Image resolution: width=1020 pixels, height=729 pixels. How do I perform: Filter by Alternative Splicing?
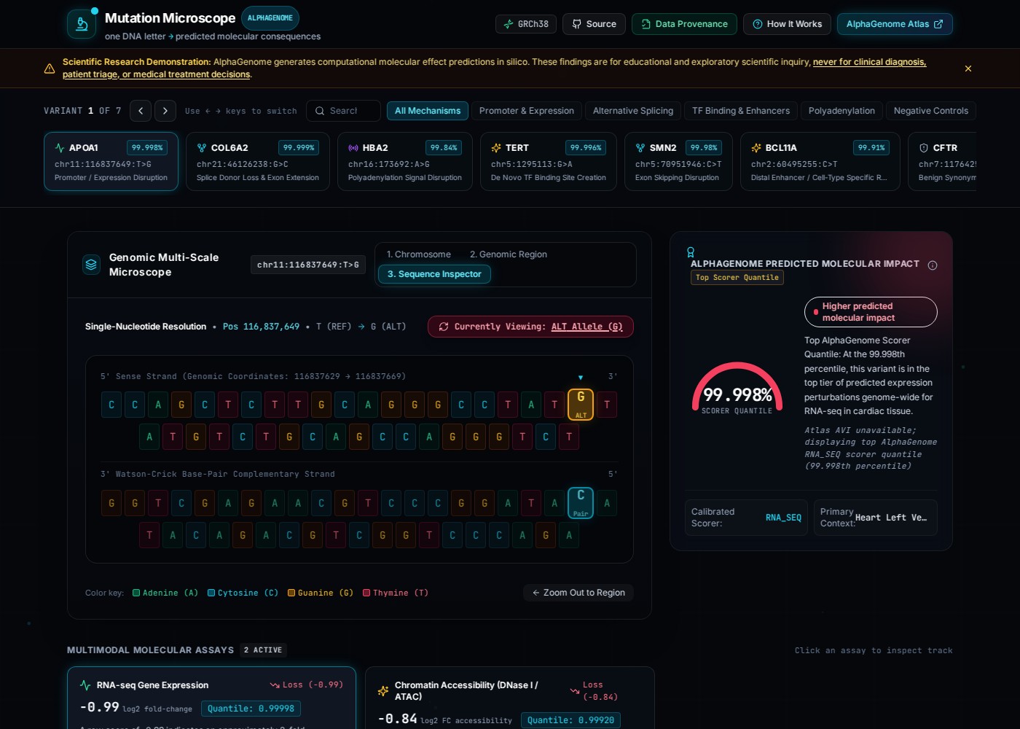click(633, 111)
